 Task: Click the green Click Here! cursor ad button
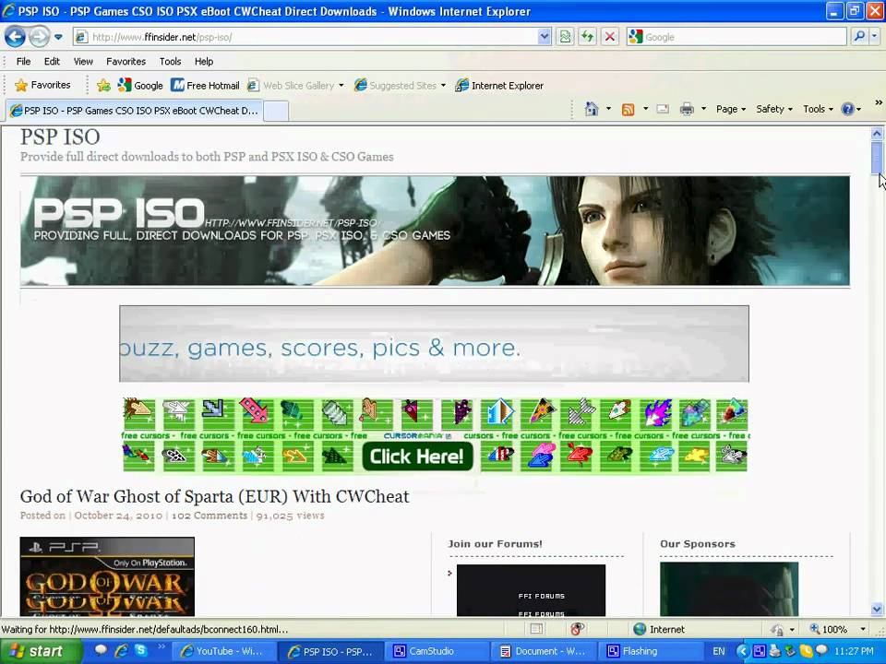[x=417, y=456]
